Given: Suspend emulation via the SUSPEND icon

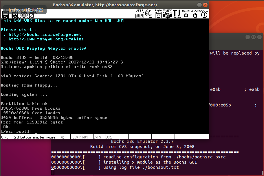Looking at the screenshot, I should pos(195,14).
